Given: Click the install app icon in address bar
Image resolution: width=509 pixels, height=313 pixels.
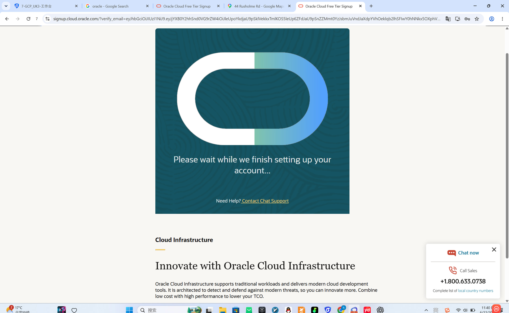Looking at the screenshot, I should (x=458, y=19).
